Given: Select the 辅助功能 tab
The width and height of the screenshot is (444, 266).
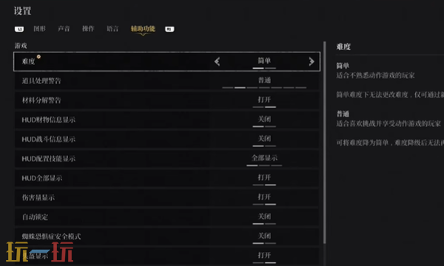Looking at the screenshot, I should [x=143, y=29].
